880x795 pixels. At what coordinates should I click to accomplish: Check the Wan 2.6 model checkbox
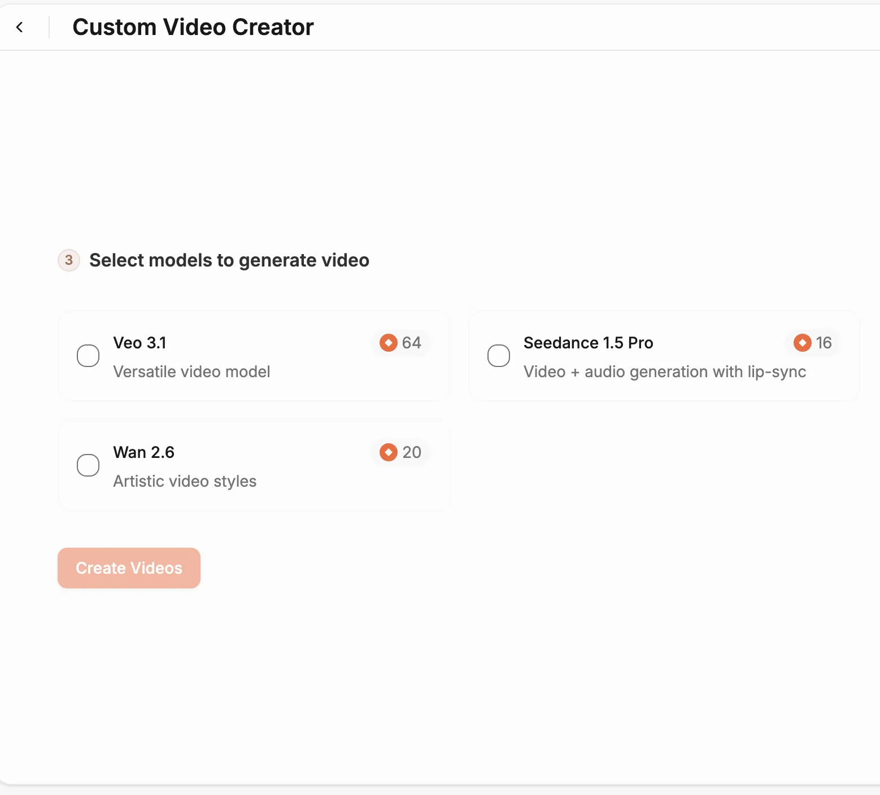pos(88,465)
